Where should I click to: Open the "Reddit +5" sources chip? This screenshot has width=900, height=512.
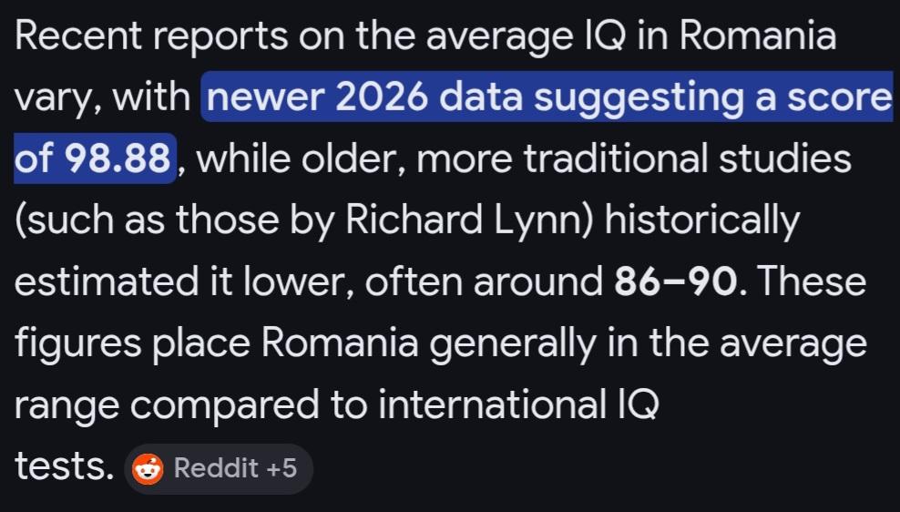[219, 469]
